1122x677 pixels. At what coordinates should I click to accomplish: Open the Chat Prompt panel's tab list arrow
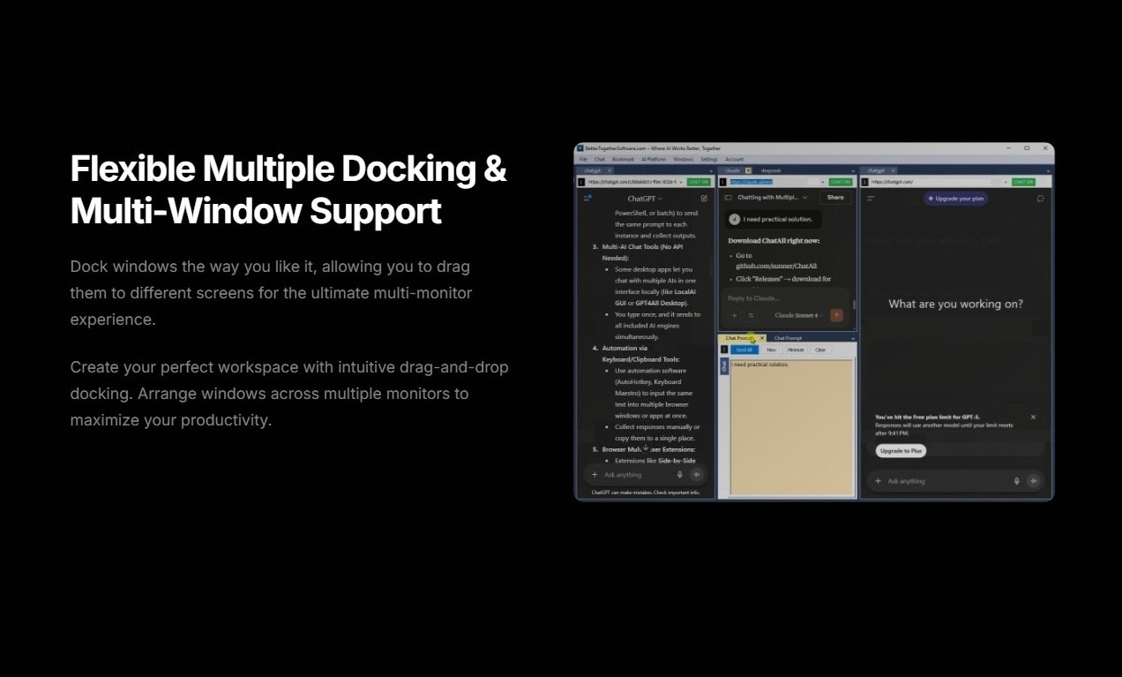[853, 339]
